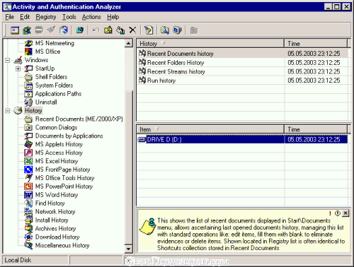
Task: Open the Help menu
Action: point(113,17)
